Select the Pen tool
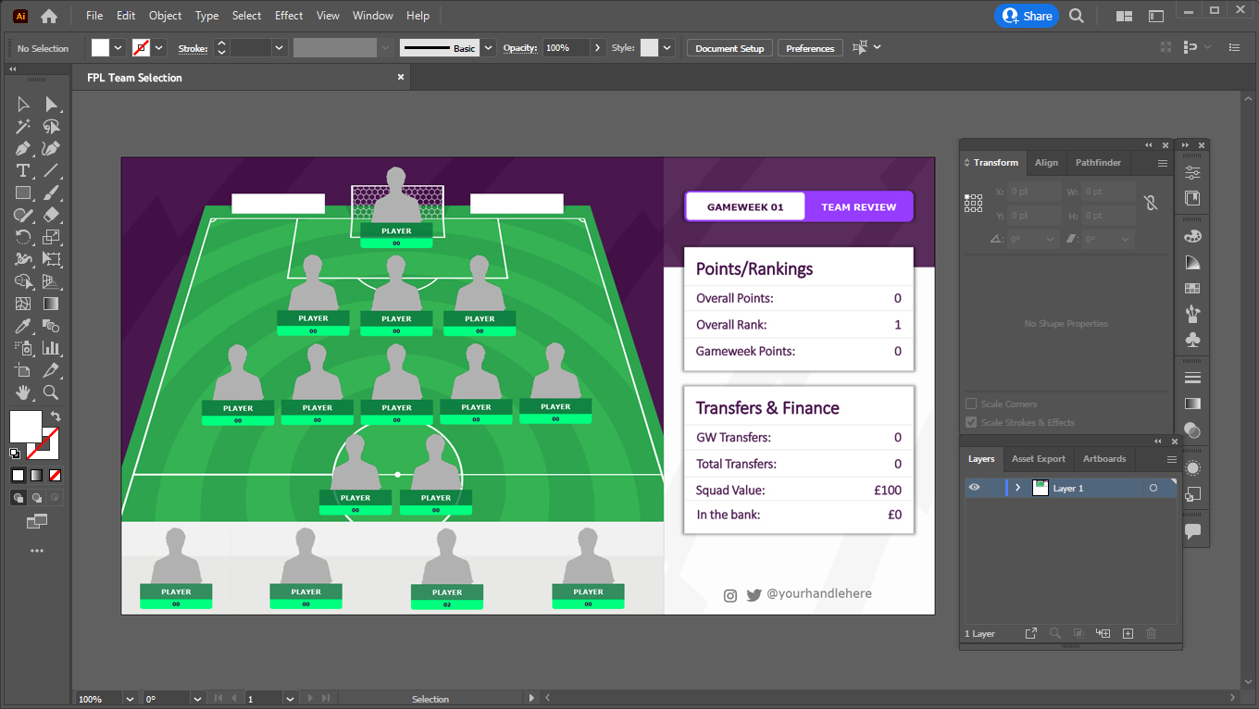Viewport: 1259px width, 709px height. pyautogui.click(x=23, y=148)
